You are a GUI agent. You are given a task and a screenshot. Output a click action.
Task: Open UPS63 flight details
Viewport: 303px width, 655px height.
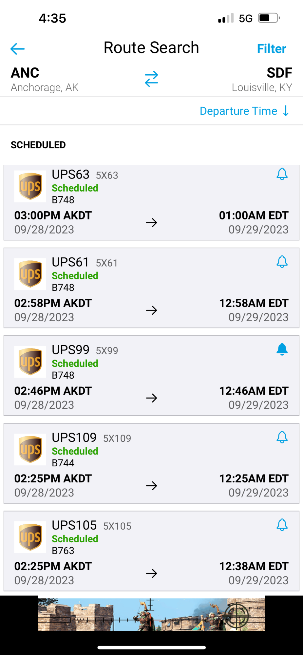[x=151, y=202]
